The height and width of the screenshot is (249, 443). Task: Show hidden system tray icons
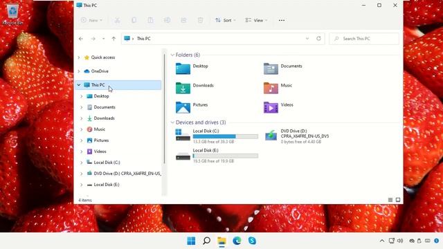click(382, 241)
